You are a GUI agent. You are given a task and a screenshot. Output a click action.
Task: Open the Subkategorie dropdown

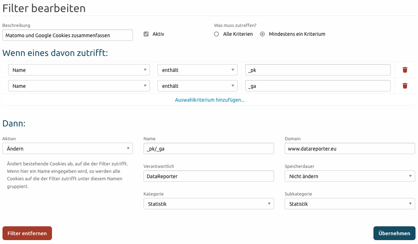[x=350, y=204]
